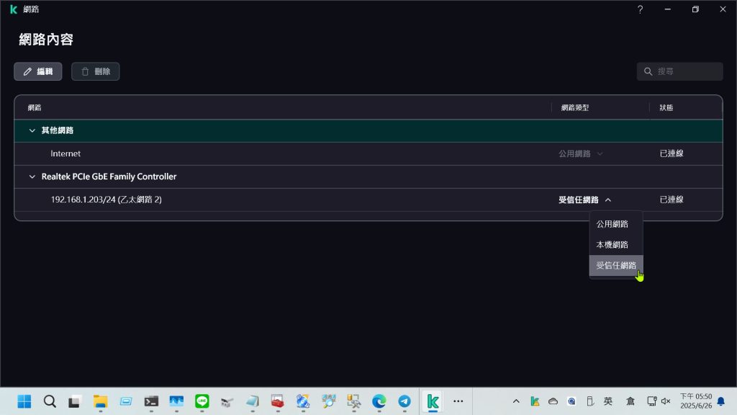Open the taskbar Search icon
Screen dimensions: 737x415
point(50,401)
